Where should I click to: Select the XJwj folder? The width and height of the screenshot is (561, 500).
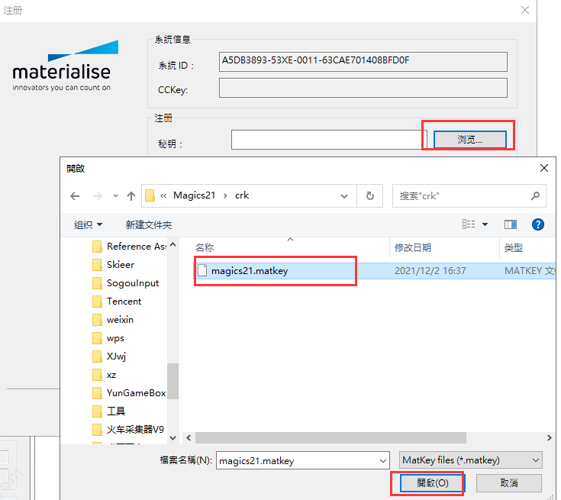coord(109,356)
